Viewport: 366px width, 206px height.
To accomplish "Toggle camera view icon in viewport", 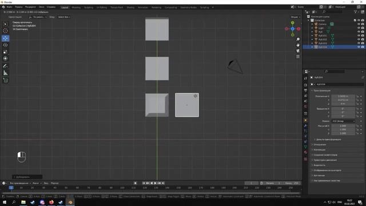I will coord(298,51).
